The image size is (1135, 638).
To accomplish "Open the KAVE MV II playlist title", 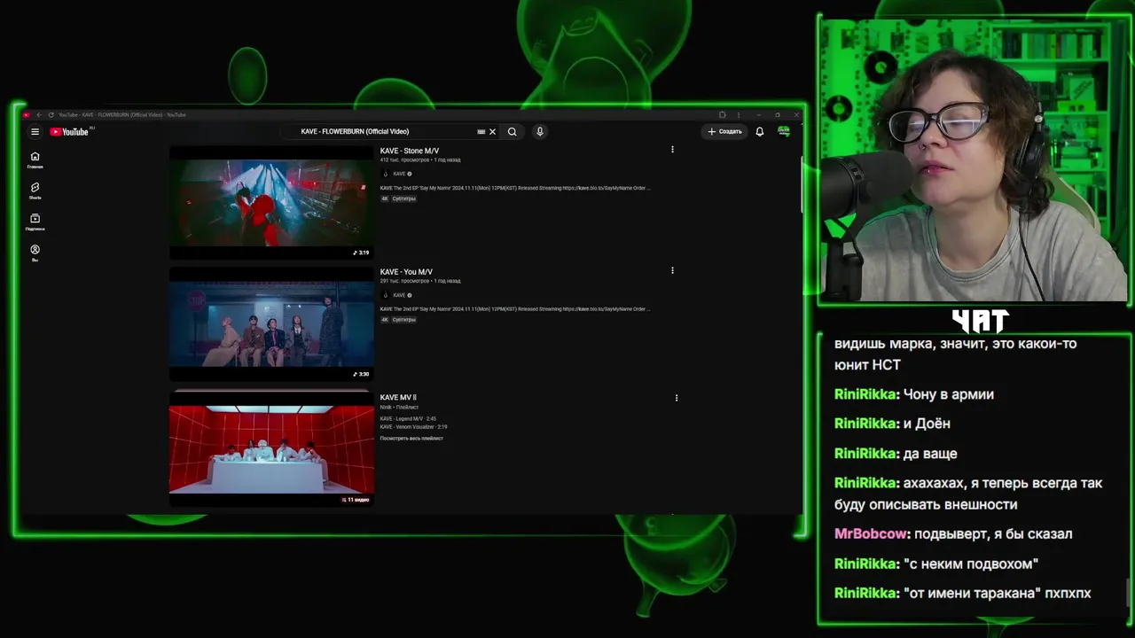I will pyautogui.click(x=398, y=398).
